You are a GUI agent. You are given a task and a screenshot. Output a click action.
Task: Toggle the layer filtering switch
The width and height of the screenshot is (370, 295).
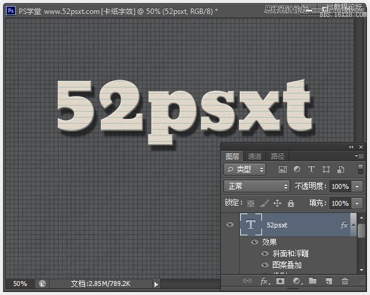coord(360,170)
